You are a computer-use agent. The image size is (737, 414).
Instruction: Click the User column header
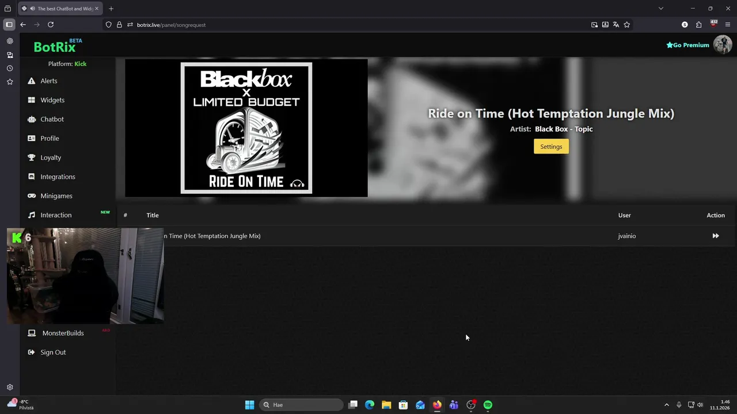pos(624,215)
